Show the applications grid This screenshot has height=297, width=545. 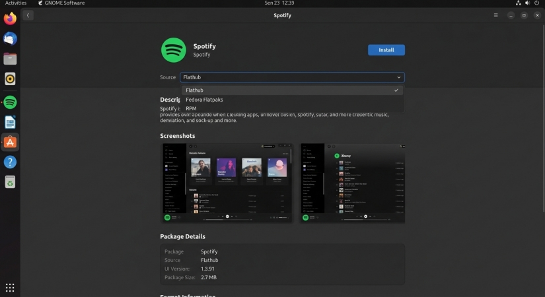[10, 288]
